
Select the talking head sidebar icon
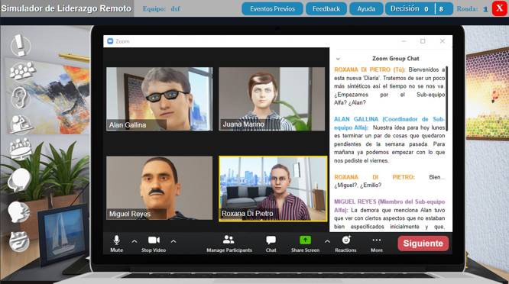[19, 211]
